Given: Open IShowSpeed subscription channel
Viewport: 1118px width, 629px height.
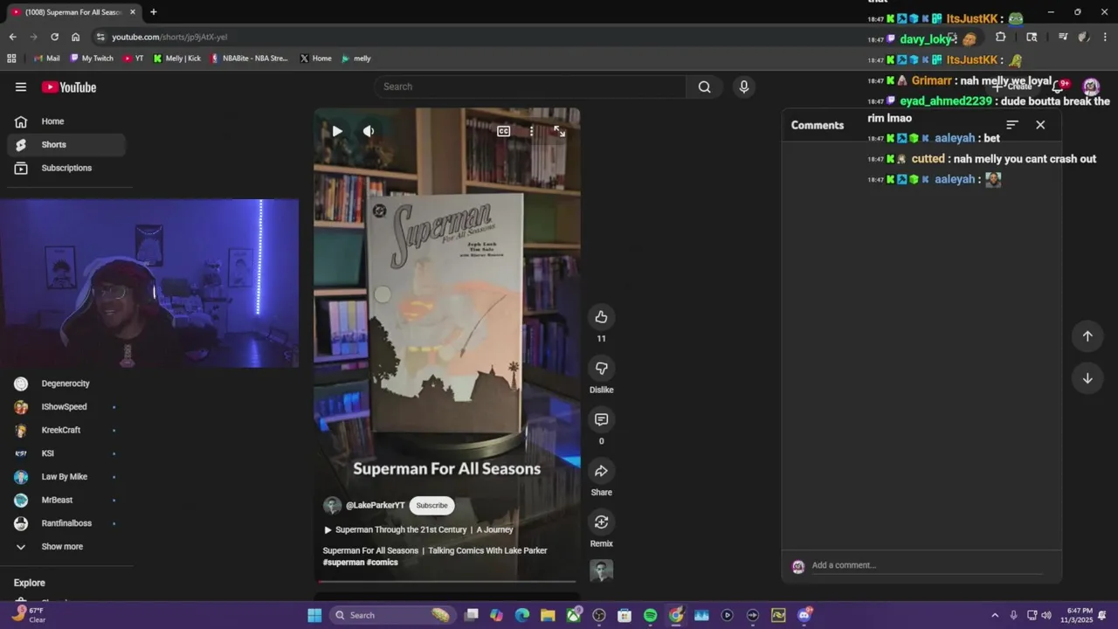Looking at the screenshot, I should click(x=66, y=407).
